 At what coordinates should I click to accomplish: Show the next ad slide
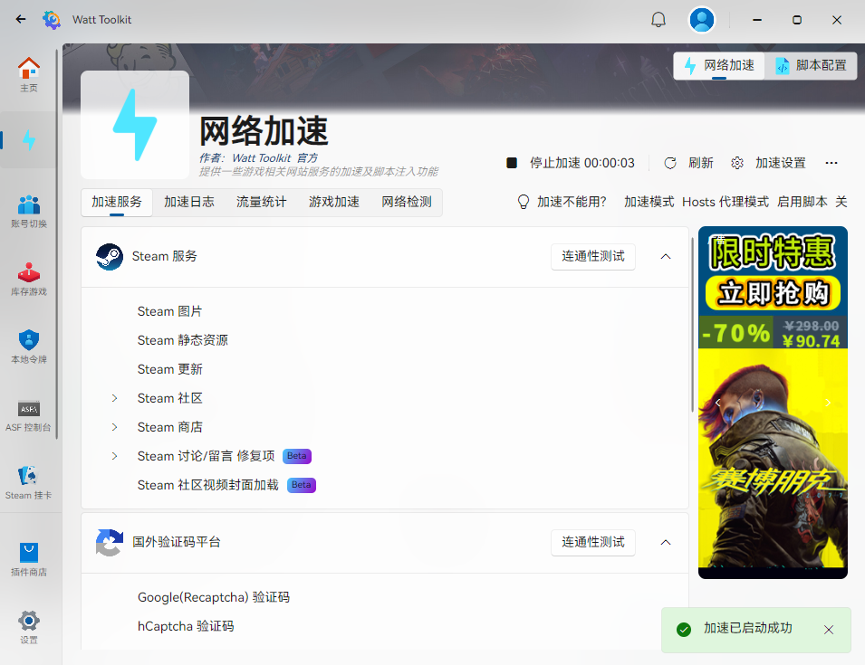(x=828, y=403)
